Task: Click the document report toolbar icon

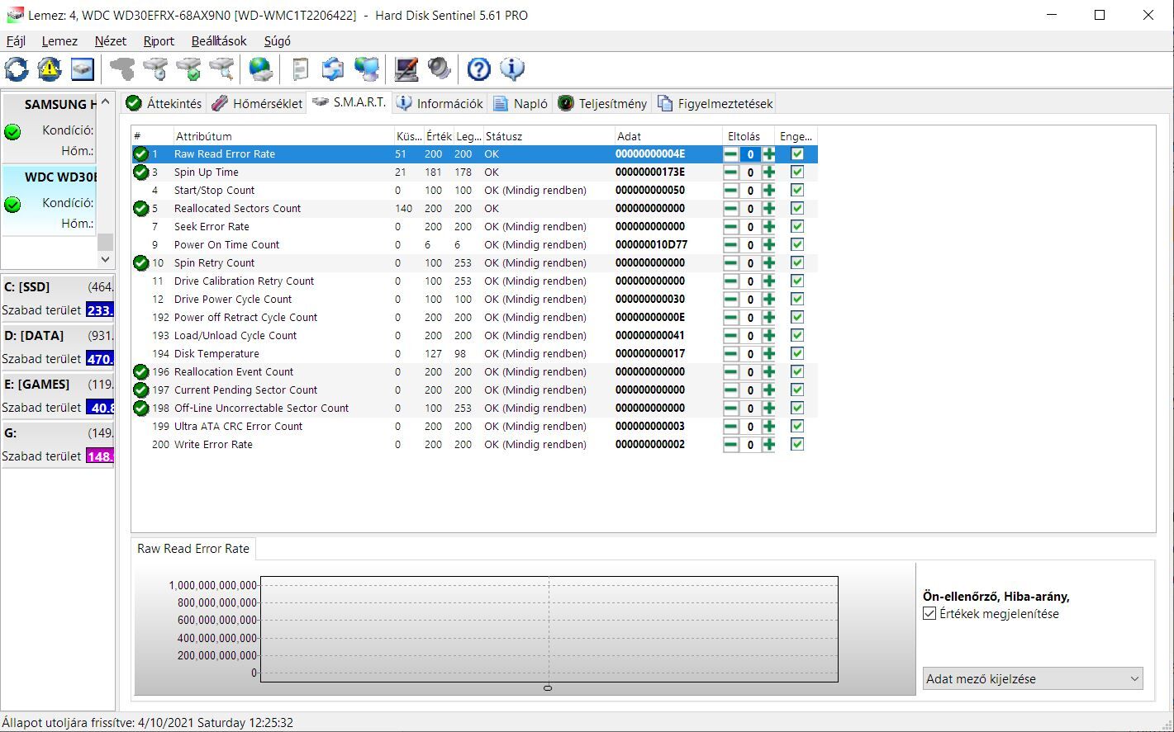Action: pyautogui.click(x=300, y=68)
